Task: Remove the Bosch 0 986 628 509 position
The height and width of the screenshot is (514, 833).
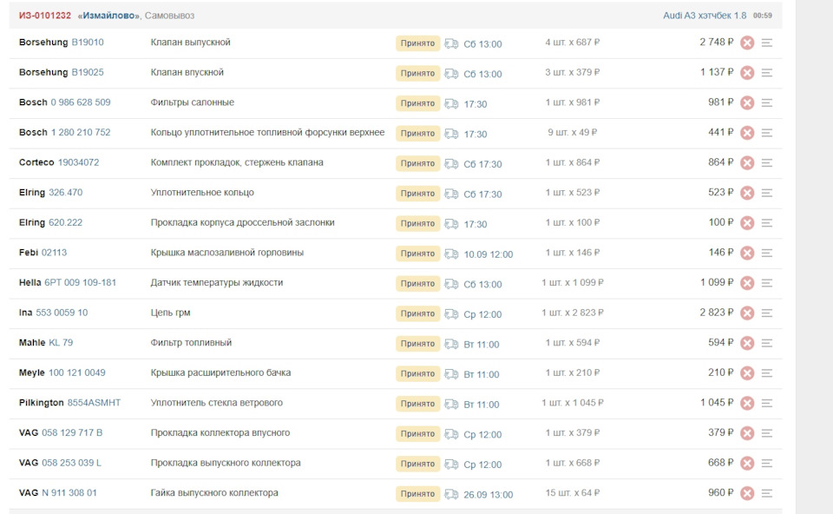Action: click(747, 102)
